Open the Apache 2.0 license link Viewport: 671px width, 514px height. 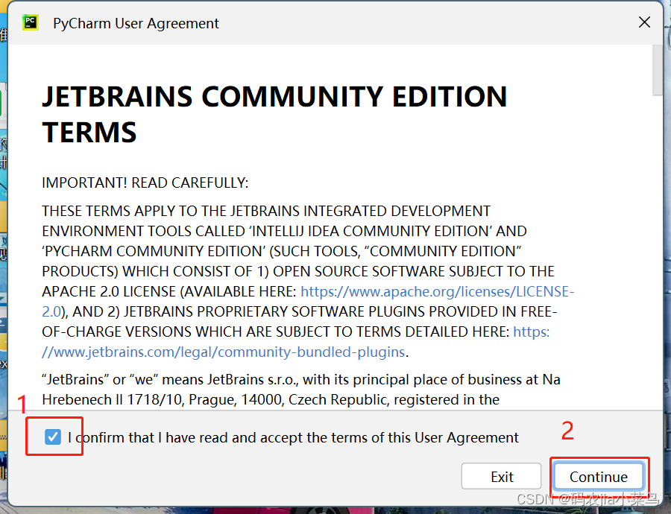437,291
